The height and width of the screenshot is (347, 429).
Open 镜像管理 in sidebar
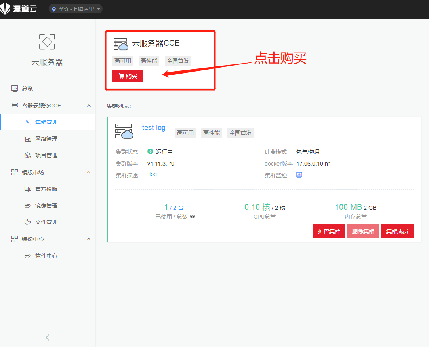coord(47,206)
